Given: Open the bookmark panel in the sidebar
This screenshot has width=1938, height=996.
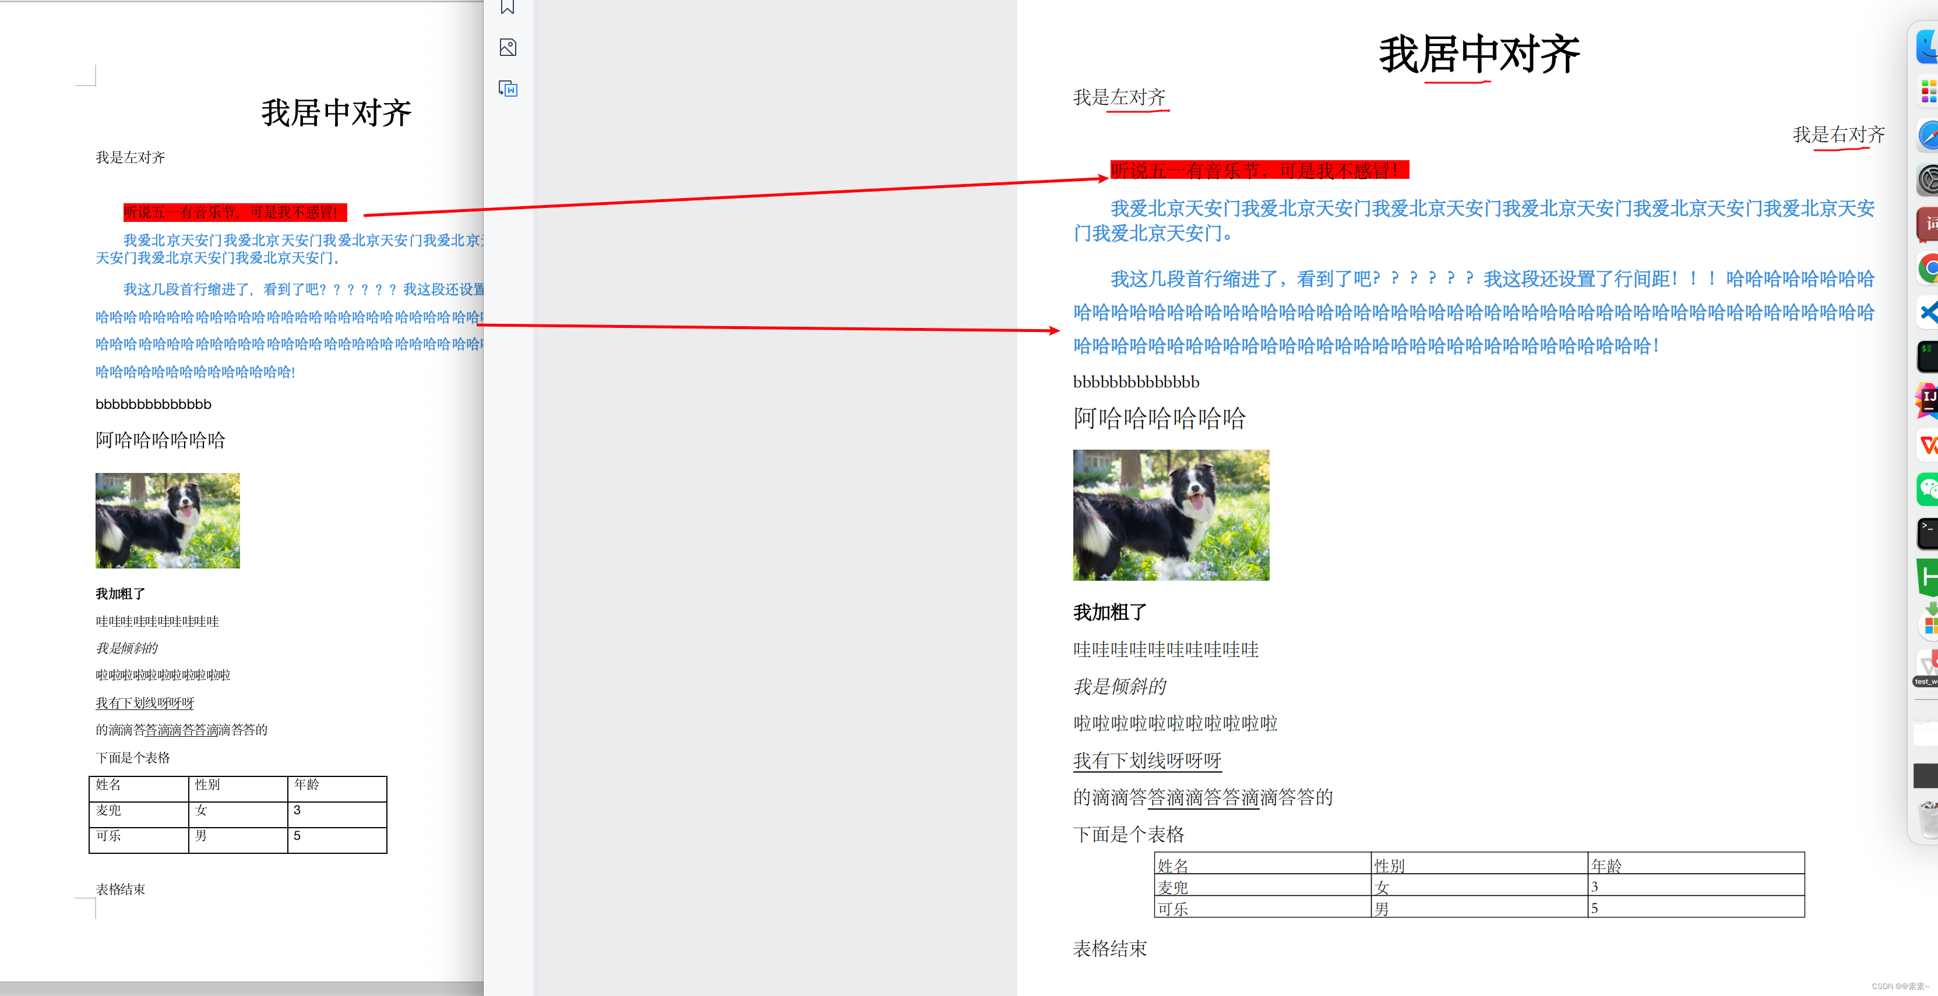Looking at the screenshot, I should [508, 8].
